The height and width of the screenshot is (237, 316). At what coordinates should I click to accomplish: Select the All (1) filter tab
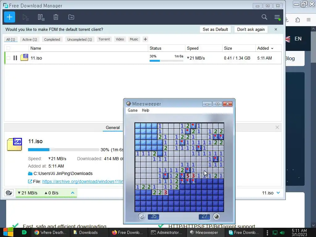(11, 39)
